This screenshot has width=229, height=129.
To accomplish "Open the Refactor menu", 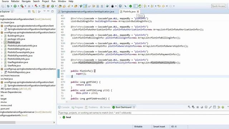I will pyautogui.click(x=15, y=1).
